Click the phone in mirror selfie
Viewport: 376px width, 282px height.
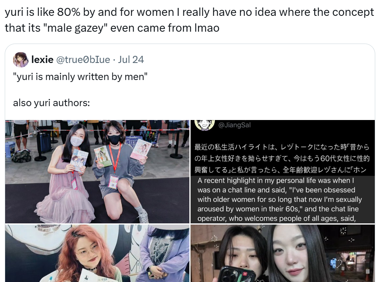[x=237, y=274]
